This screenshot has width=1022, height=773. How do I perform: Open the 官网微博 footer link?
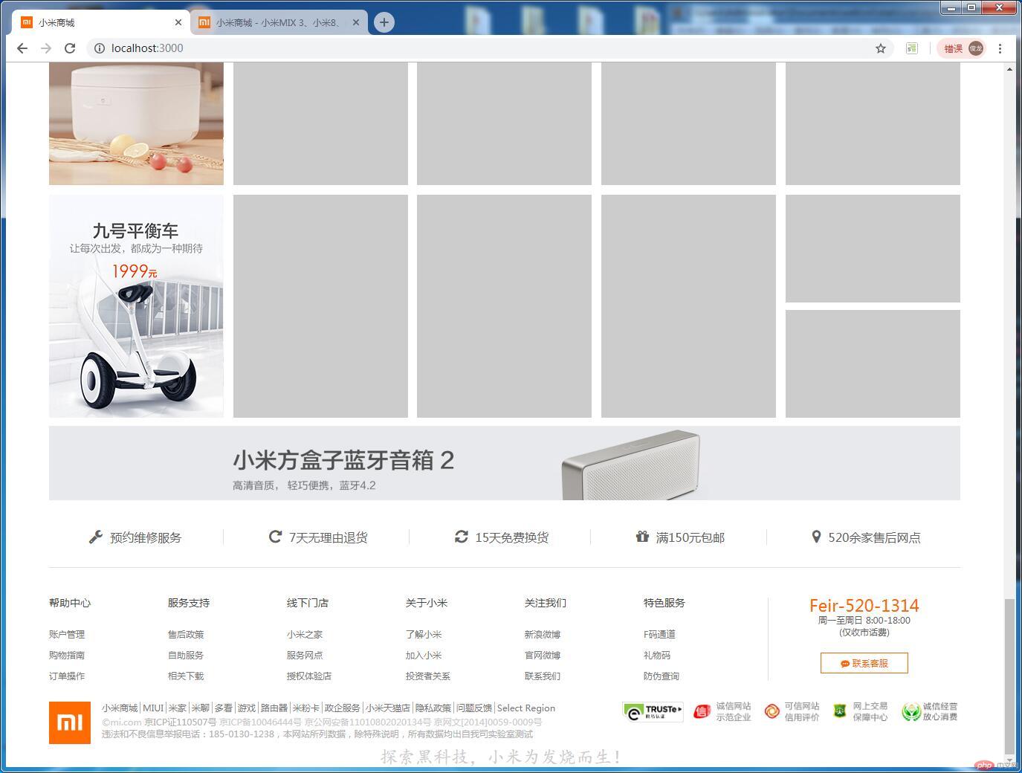point(543,656)
